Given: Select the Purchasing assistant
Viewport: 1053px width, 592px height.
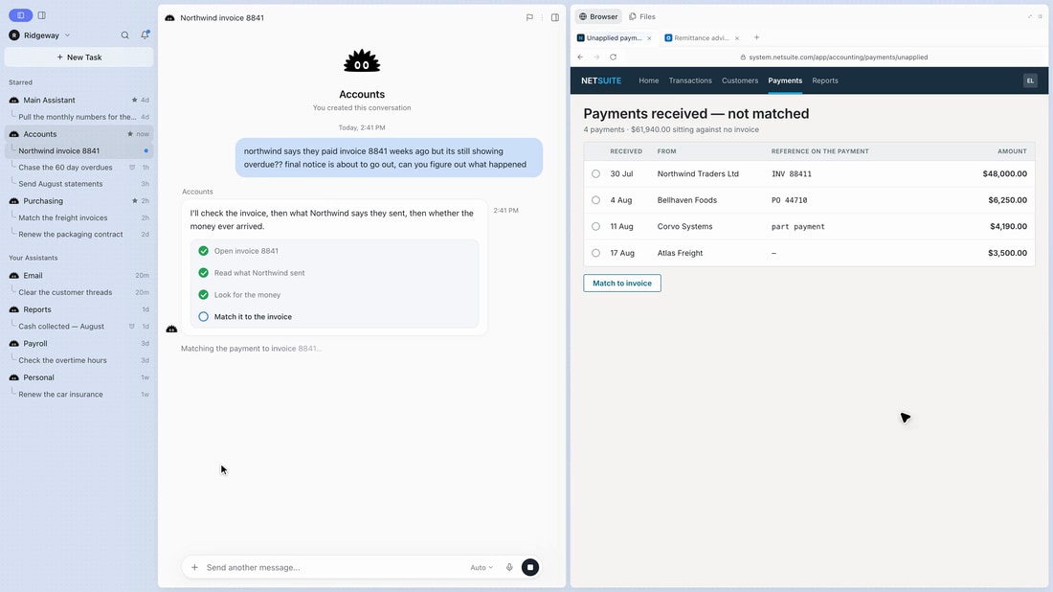Looking at the screenshot, I should 43,201.
